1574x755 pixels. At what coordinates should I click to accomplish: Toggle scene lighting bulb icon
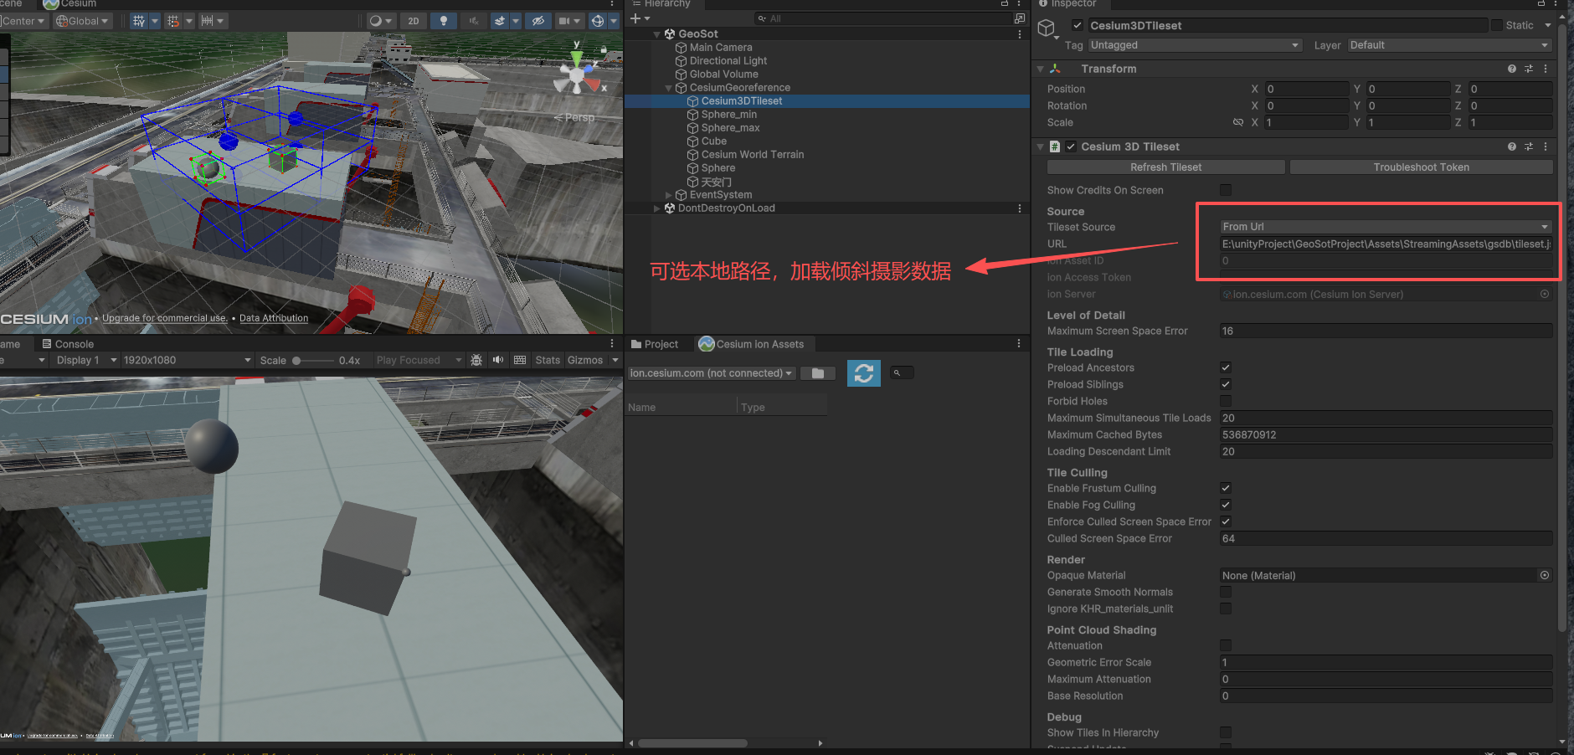tap(444, 21)
